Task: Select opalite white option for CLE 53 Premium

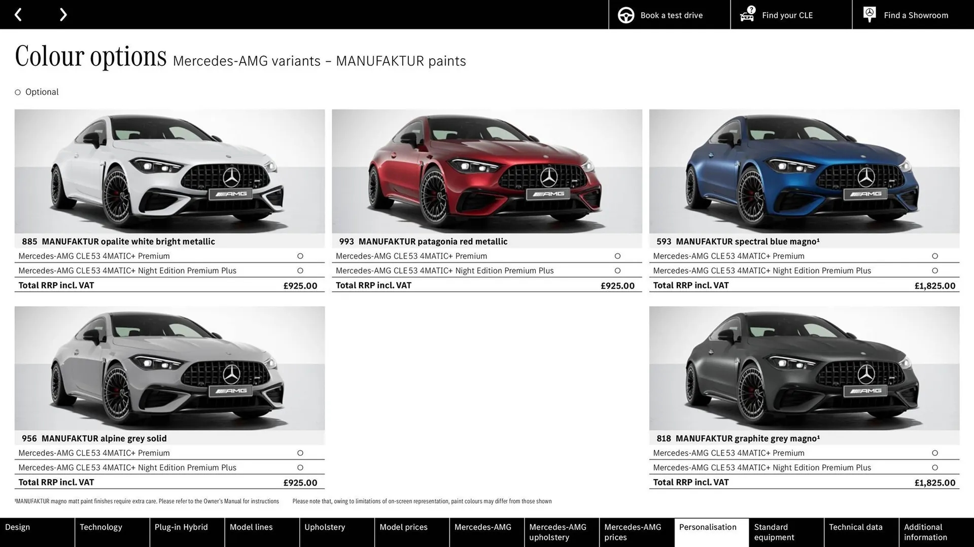Action: [300, 256]
